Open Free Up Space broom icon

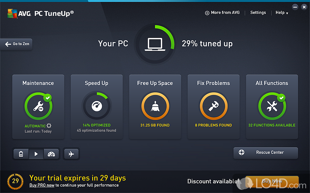[x=155, y=106]
